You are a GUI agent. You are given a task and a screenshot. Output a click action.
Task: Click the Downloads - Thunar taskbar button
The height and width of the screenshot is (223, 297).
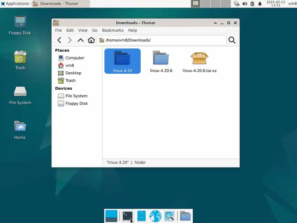61,3
